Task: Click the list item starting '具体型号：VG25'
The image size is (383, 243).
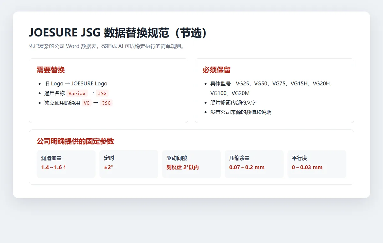Action: (x=272, y=88)
